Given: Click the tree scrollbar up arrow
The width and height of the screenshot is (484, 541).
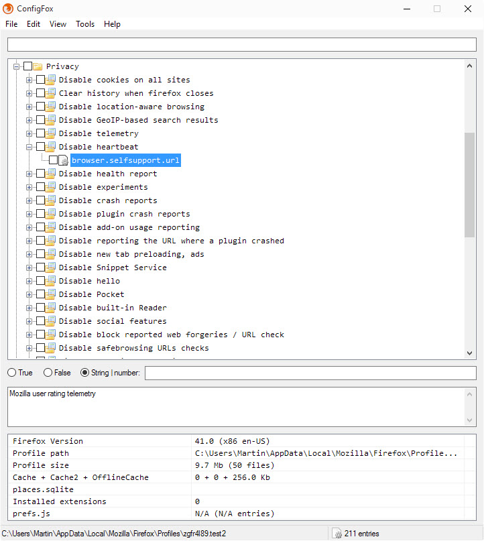Looking at the screenshot, I should click(469, 66).
